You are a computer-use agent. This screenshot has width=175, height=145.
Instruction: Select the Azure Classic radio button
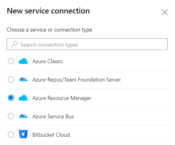[x=11, y=61]
